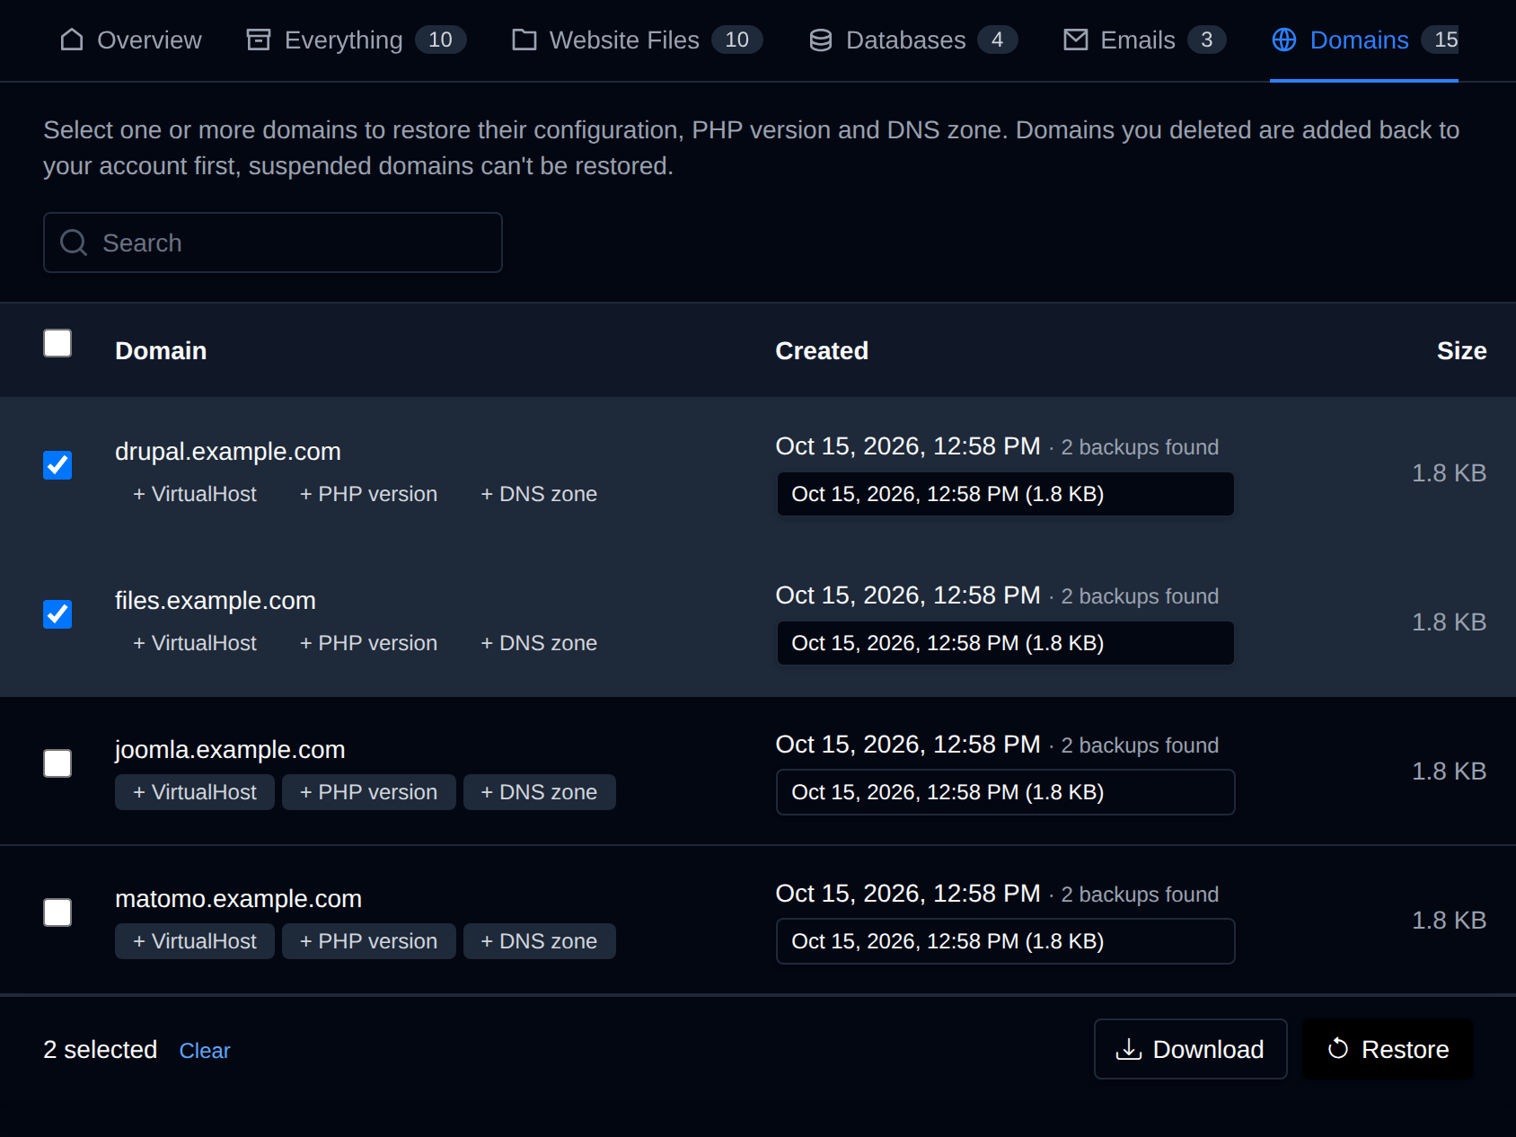Screen dimensions: 1516x1137
Task: Click the Overview home icon
Action: pos(72,40)
